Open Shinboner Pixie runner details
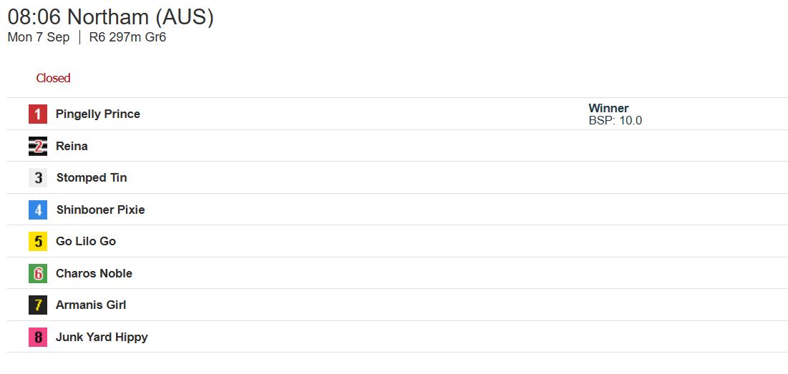Screen dimensions: 788x374 100,210
